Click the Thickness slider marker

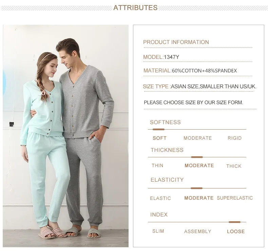(197, 157)
